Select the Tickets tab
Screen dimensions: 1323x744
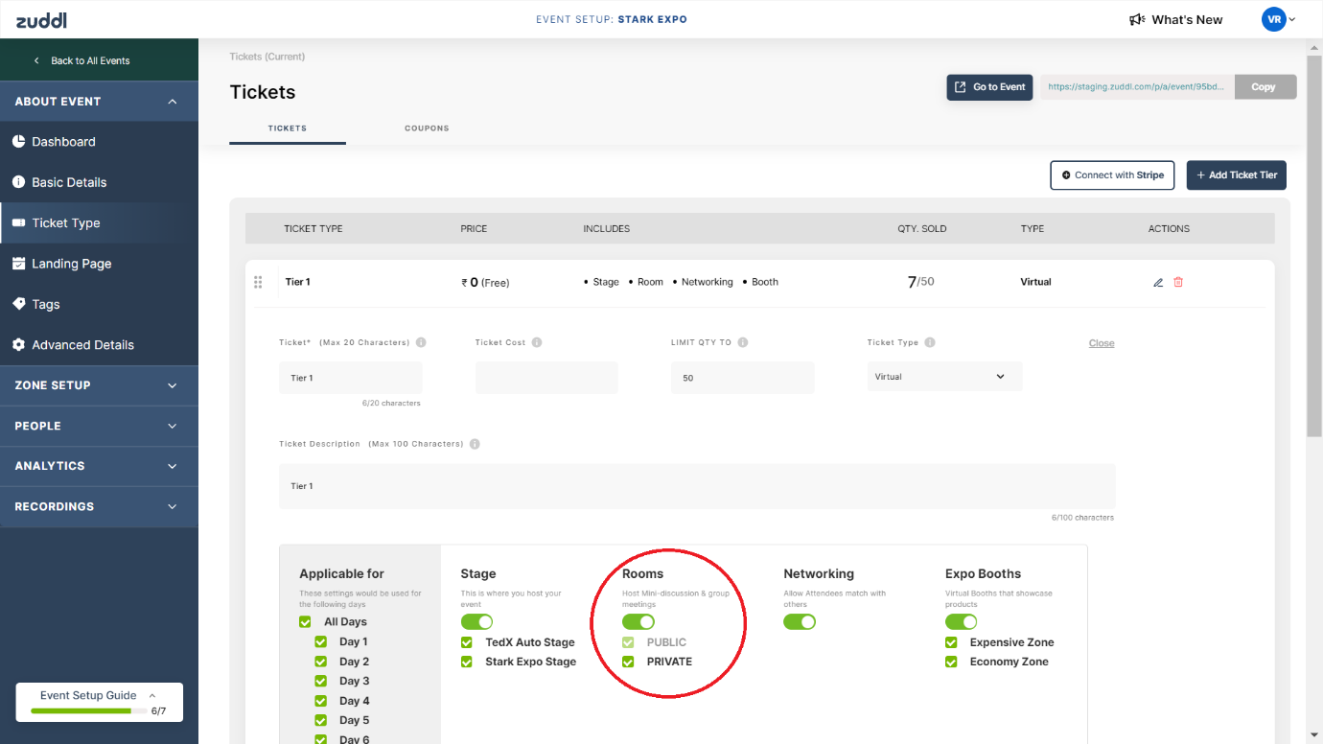288,128
